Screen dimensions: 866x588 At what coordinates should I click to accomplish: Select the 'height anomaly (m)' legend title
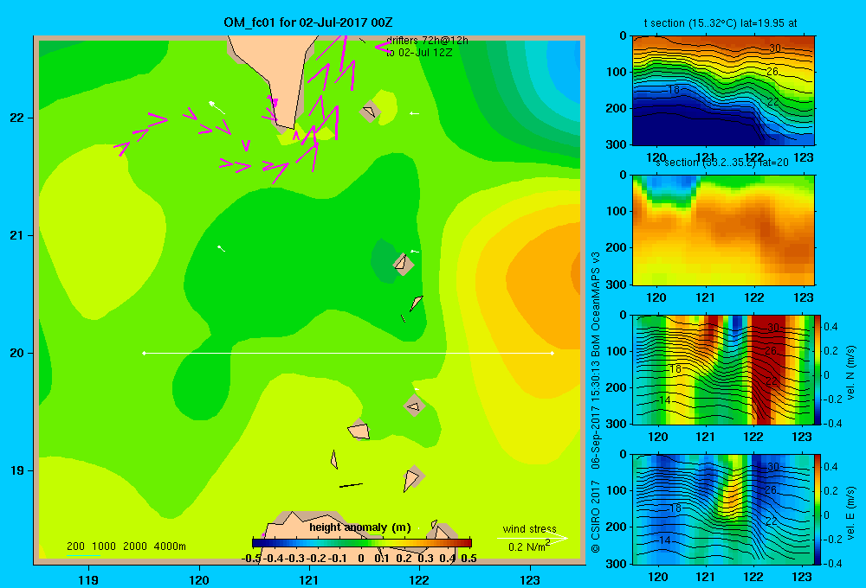pyautogui.click(x=360, y=527)
